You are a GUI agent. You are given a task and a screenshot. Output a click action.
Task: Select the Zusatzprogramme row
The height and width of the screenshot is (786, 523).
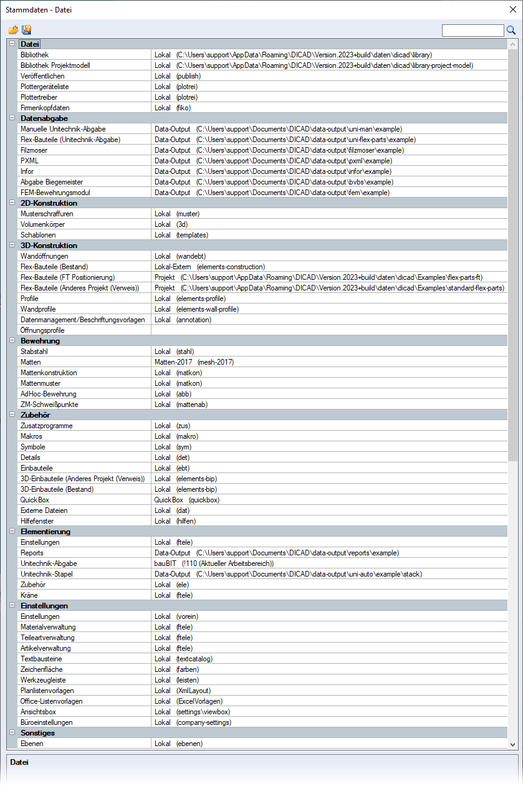tap(262, 426)
